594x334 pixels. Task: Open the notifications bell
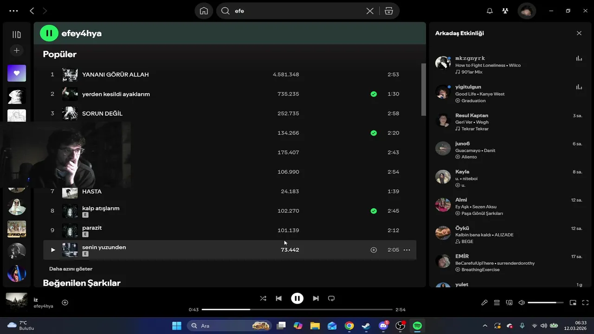490,11
